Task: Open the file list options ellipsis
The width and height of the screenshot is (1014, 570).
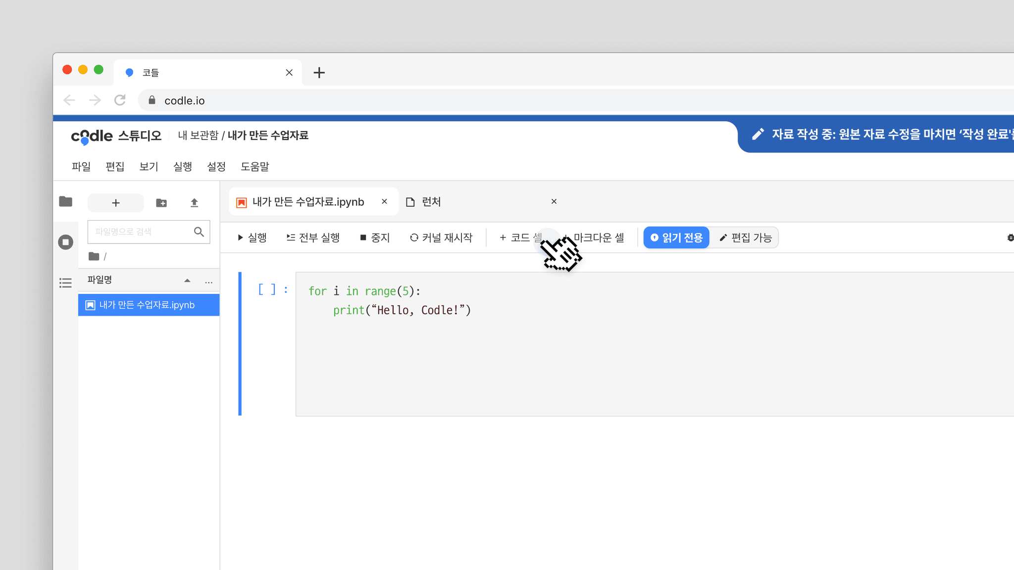Action: [x=209, y=282]
